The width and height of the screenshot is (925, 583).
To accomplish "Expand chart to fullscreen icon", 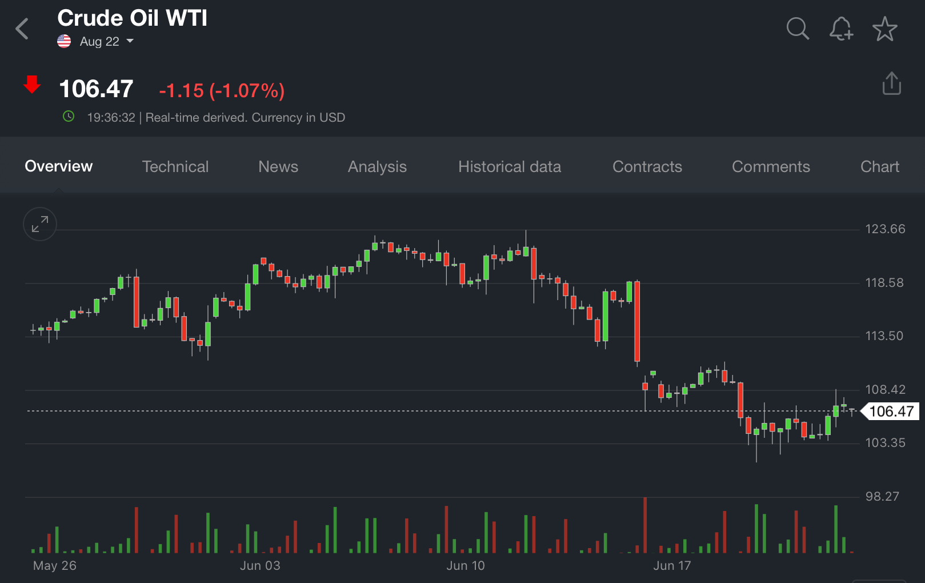I will [x=40, y=224].
